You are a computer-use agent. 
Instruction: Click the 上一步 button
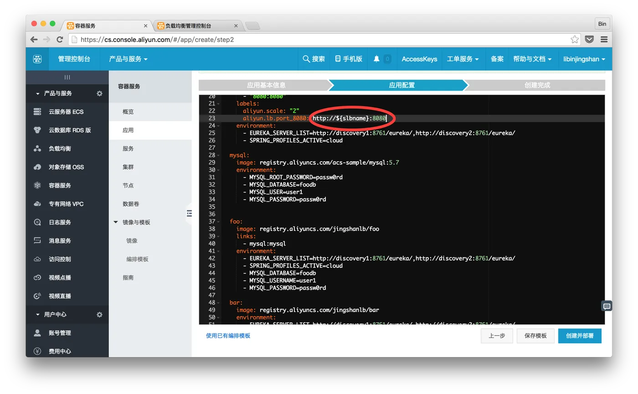coord(497,336)
